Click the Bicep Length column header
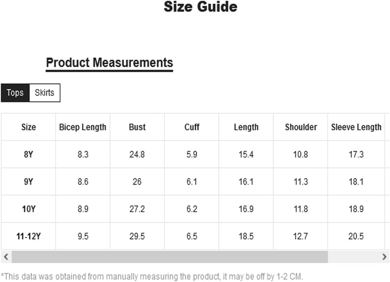This screenshot has width=390, height=282. click(x=83, y=127)
